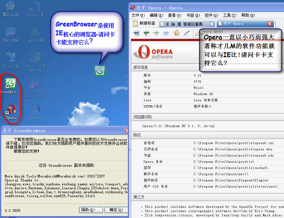Click the Zlib compression library line

pyautogui.click(x=213, y=215)
